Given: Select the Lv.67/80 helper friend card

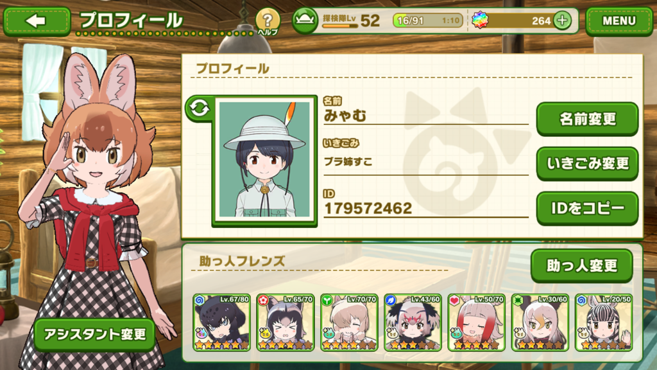Looking at the screenshot, I should [221, 322].
